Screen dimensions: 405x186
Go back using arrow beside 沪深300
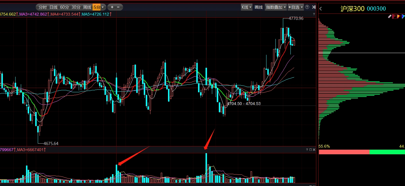321,9
